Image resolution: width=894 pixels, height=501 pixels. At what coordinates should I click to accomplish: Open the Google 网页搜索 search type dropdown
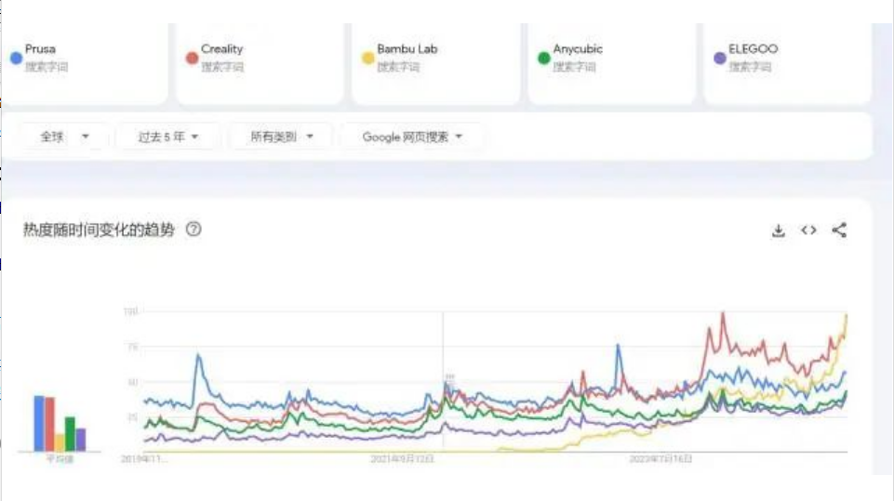pyautogui.click(x=412, y=137)
